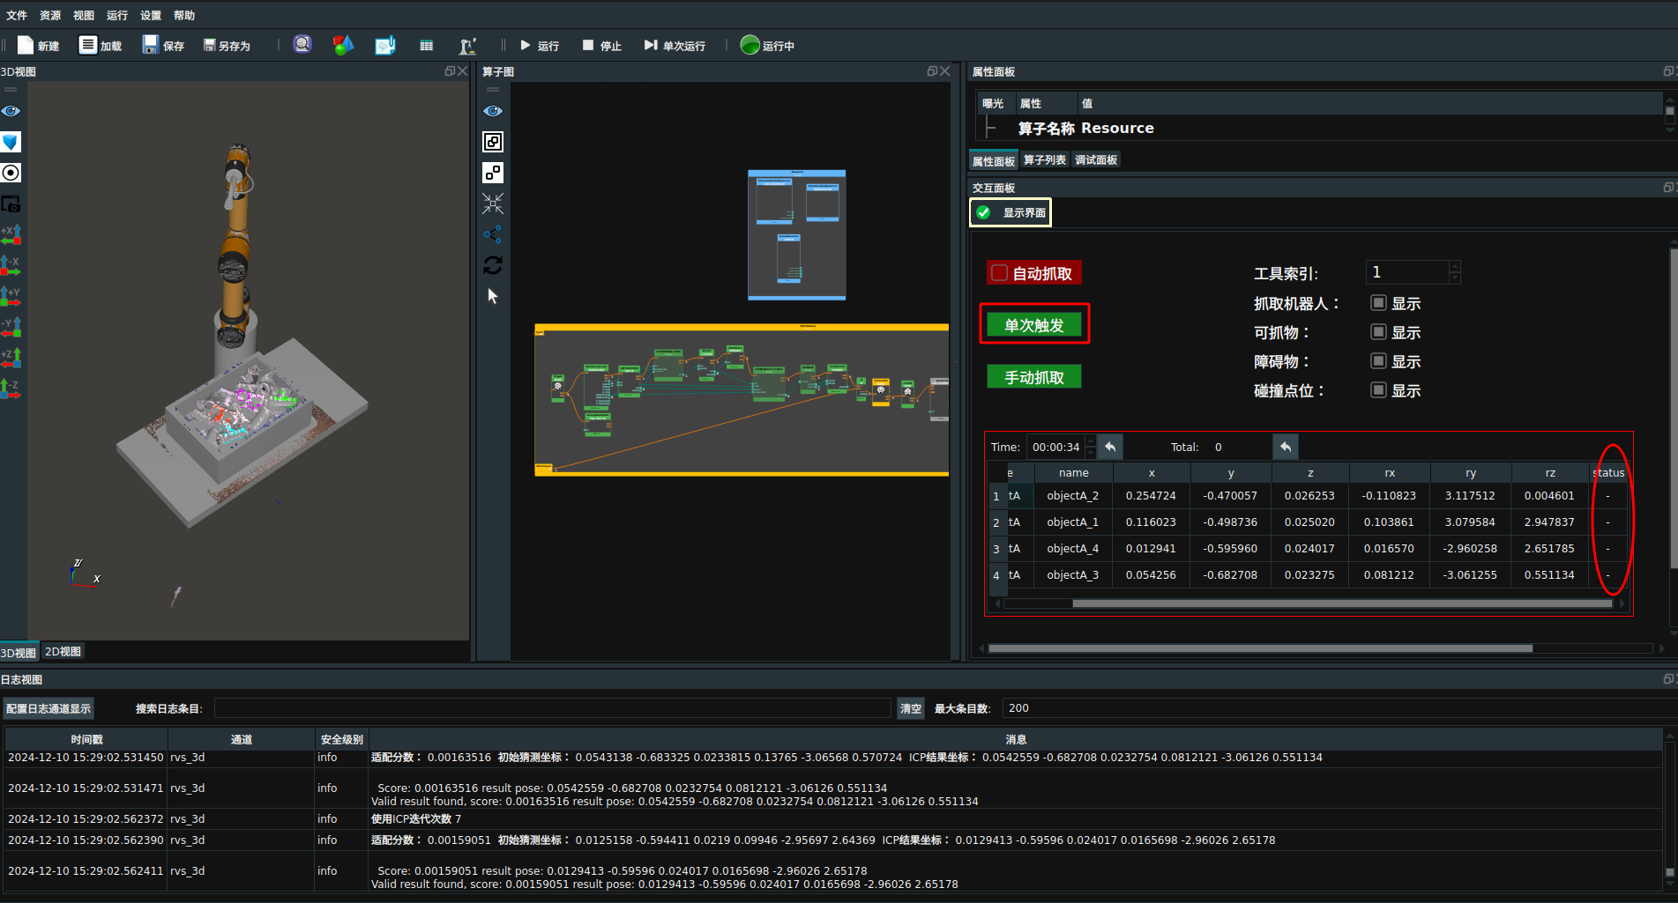Open the 资源 menu

point(50,15)
